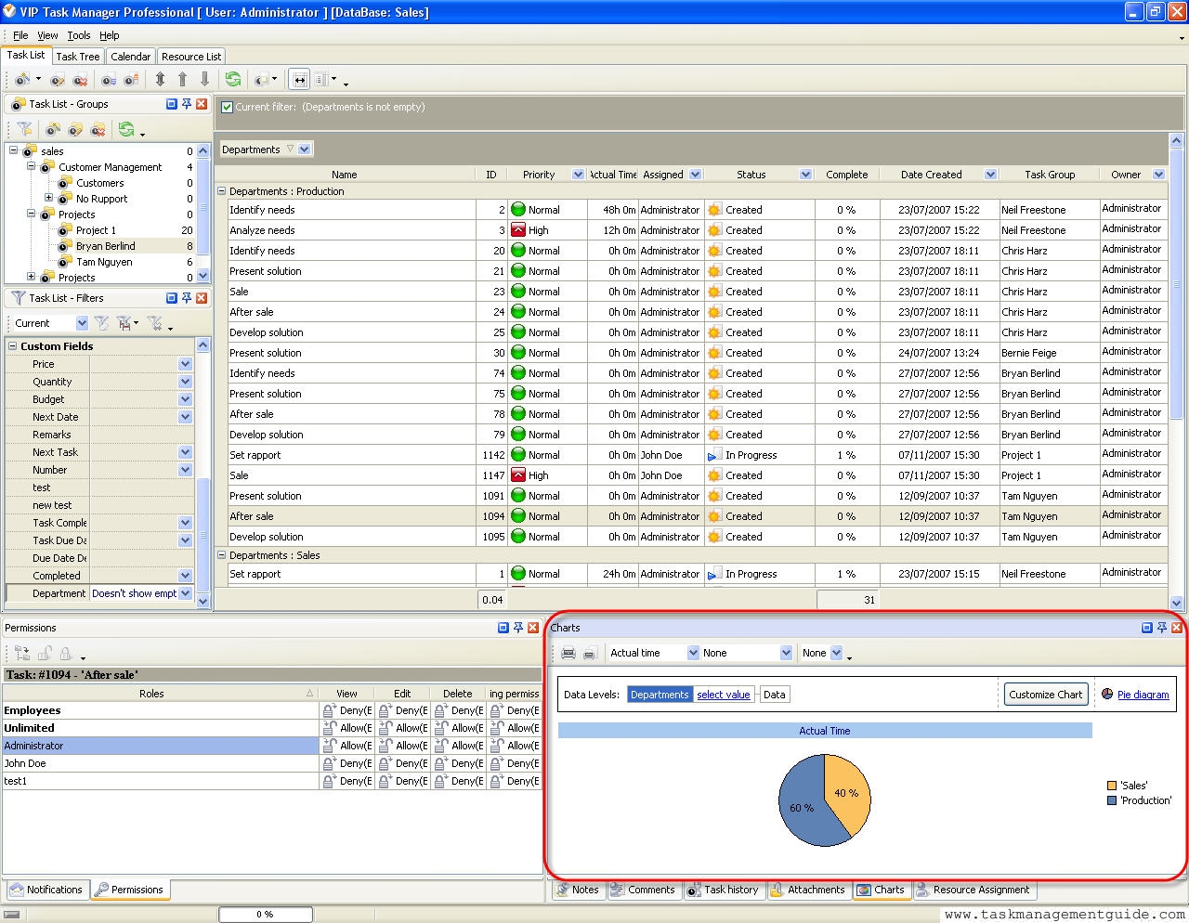Screen dimensions: 1189x923
Task: Click the filter icon in Task List - Groups toolbar
Action: 25,129
